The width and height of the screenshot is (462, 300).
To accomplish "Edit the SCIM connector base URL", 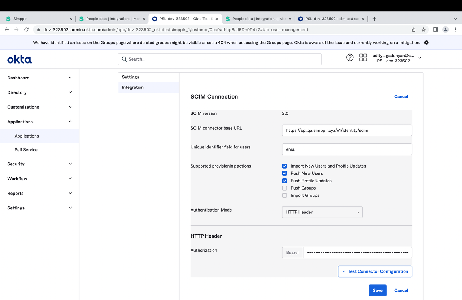I will coord(346,130).
